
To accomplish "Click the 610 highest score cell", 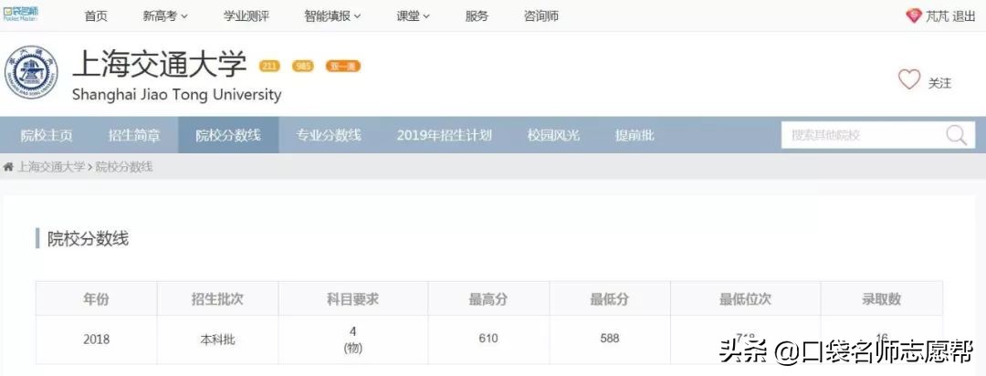I will click(x=488, y=339).
